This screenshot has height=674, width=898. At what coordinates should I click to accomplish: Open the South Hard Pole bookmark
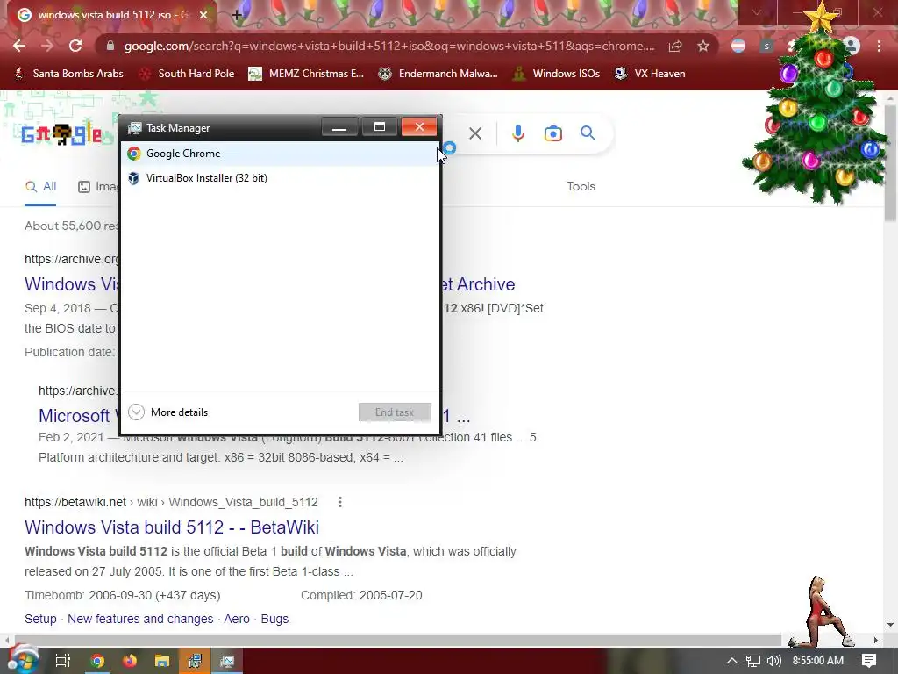coord(188,74)
